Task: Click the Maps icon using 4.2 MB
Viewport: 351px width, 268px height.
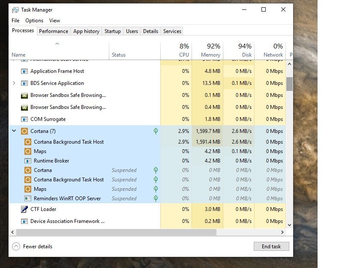Action: [28, 151]
